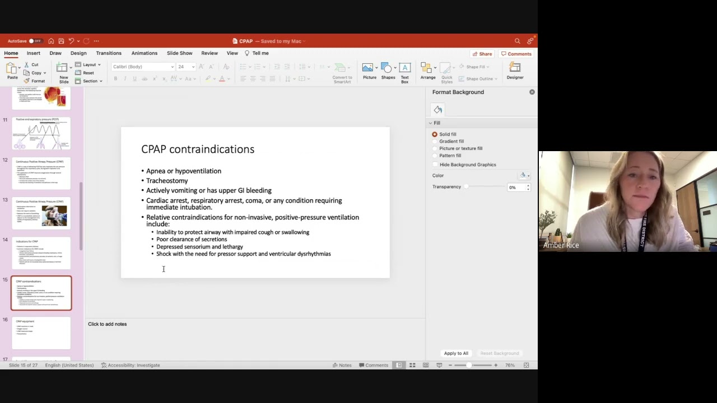Open the Shapes gallery
717x403 pixels.
point(388,71)
